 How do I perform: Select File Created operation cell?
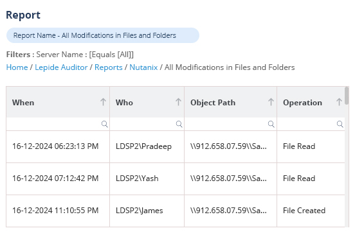pos(311,211)
